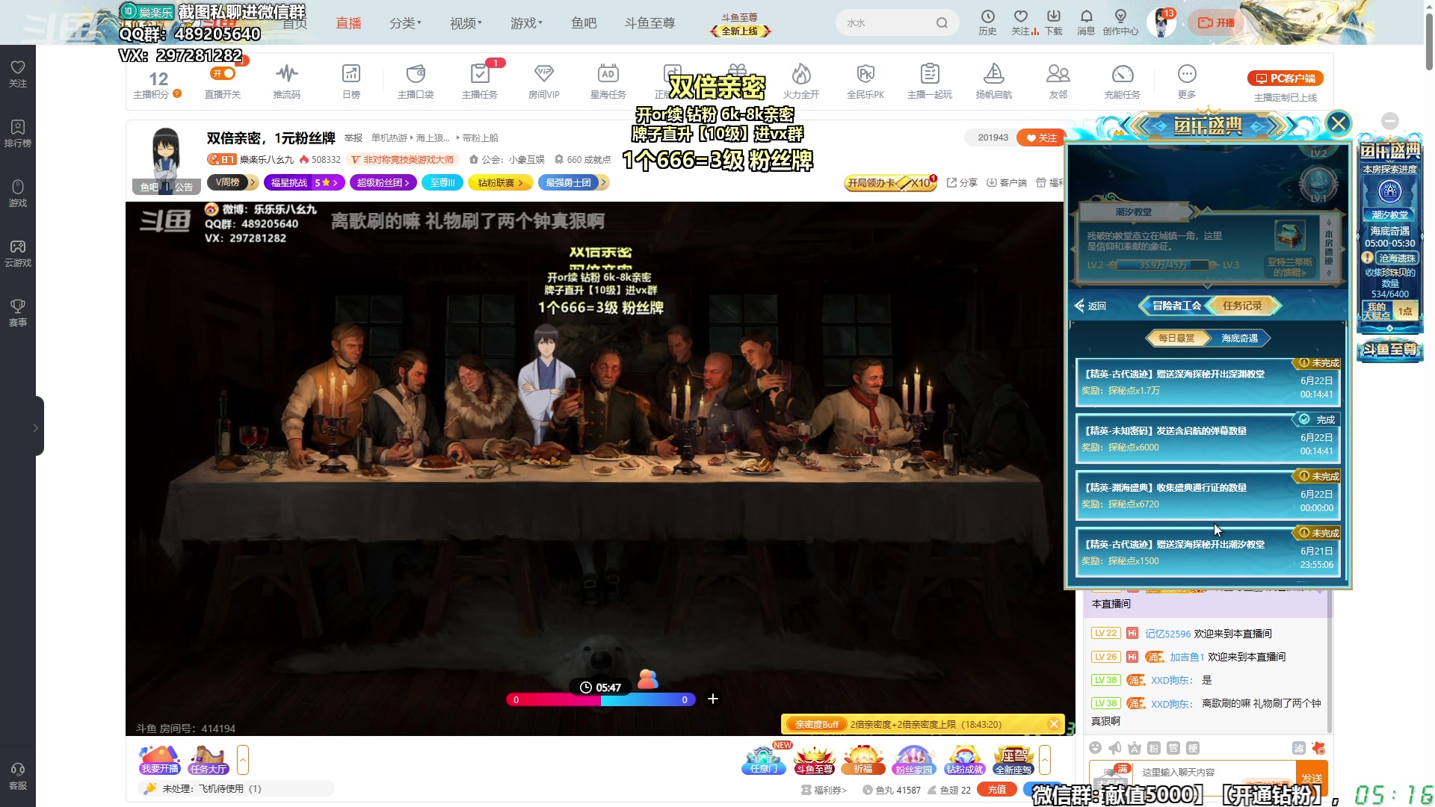This screenshot has width=1435, height=807.
Task: Switch to the 冒险者工会 tab
Action: [1176, 306]
